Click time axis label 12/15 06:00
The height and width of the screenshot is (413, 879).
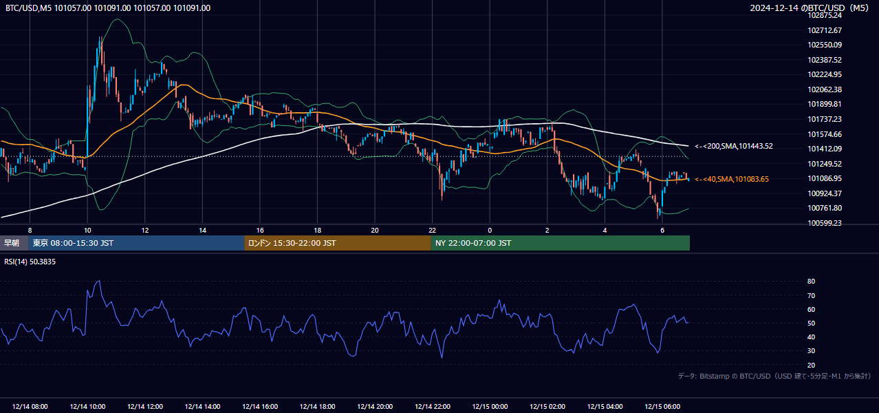[x=662, y=407]
